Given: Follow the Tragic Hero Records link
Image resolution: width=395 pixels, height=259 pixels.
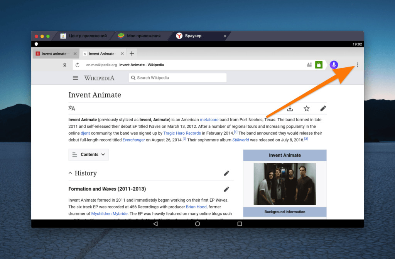Looking at the screenshot, I should pyautogui.click(x=182, y=133).
